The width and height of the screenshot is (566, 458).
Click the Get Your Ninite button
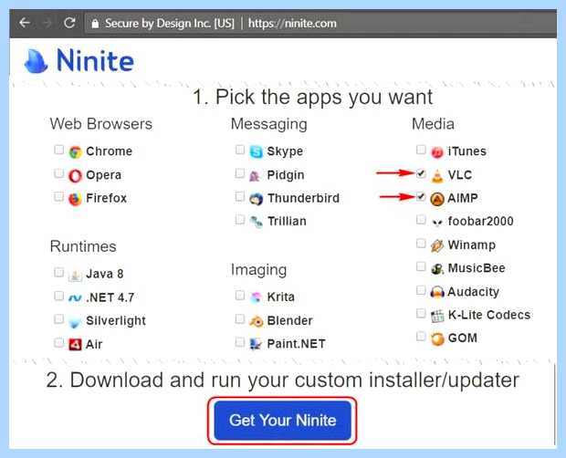pos(282,421)
